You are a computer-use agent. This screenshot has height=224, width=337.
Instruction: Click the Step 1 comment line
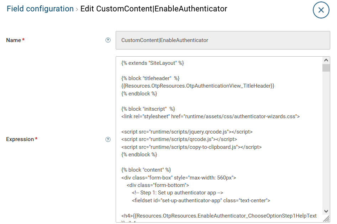[x=177, y=193]
